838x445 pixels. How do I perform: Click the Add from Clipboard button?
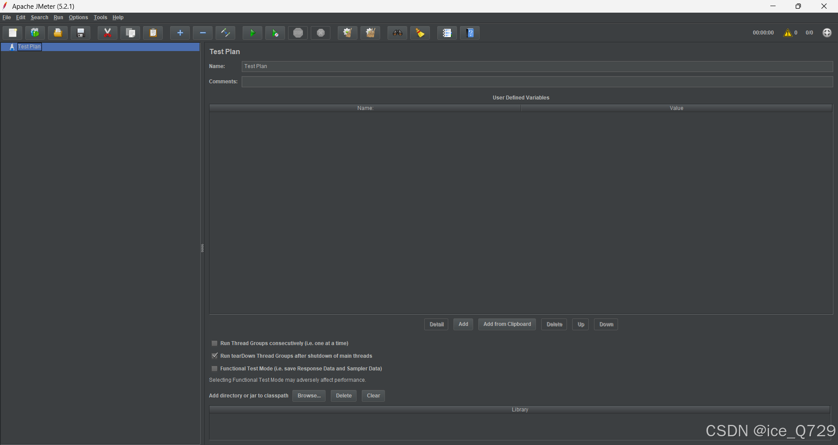[x=507, y=324]
